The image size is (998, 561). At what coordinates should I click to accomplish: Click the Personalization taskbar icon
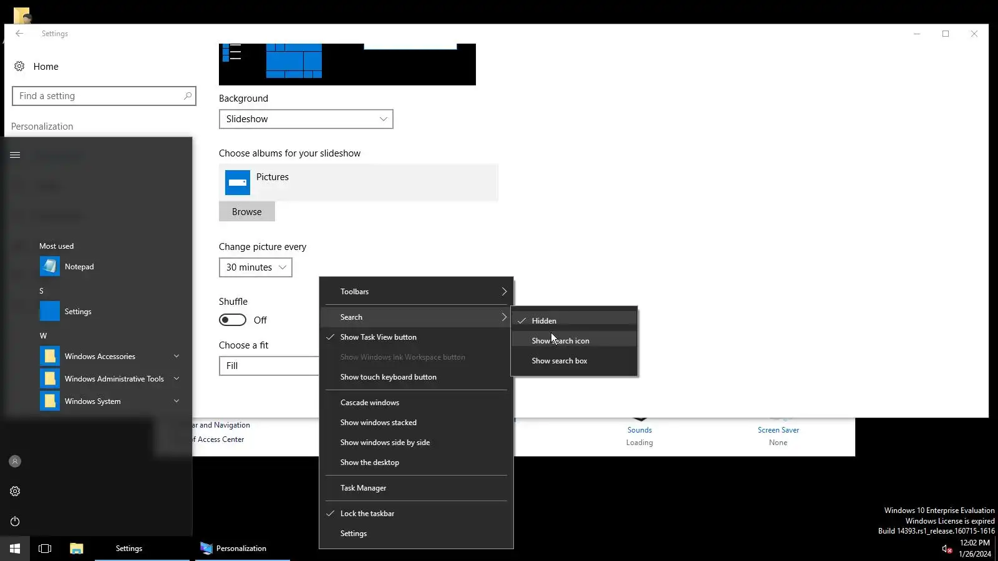click(x=206, y=549)
